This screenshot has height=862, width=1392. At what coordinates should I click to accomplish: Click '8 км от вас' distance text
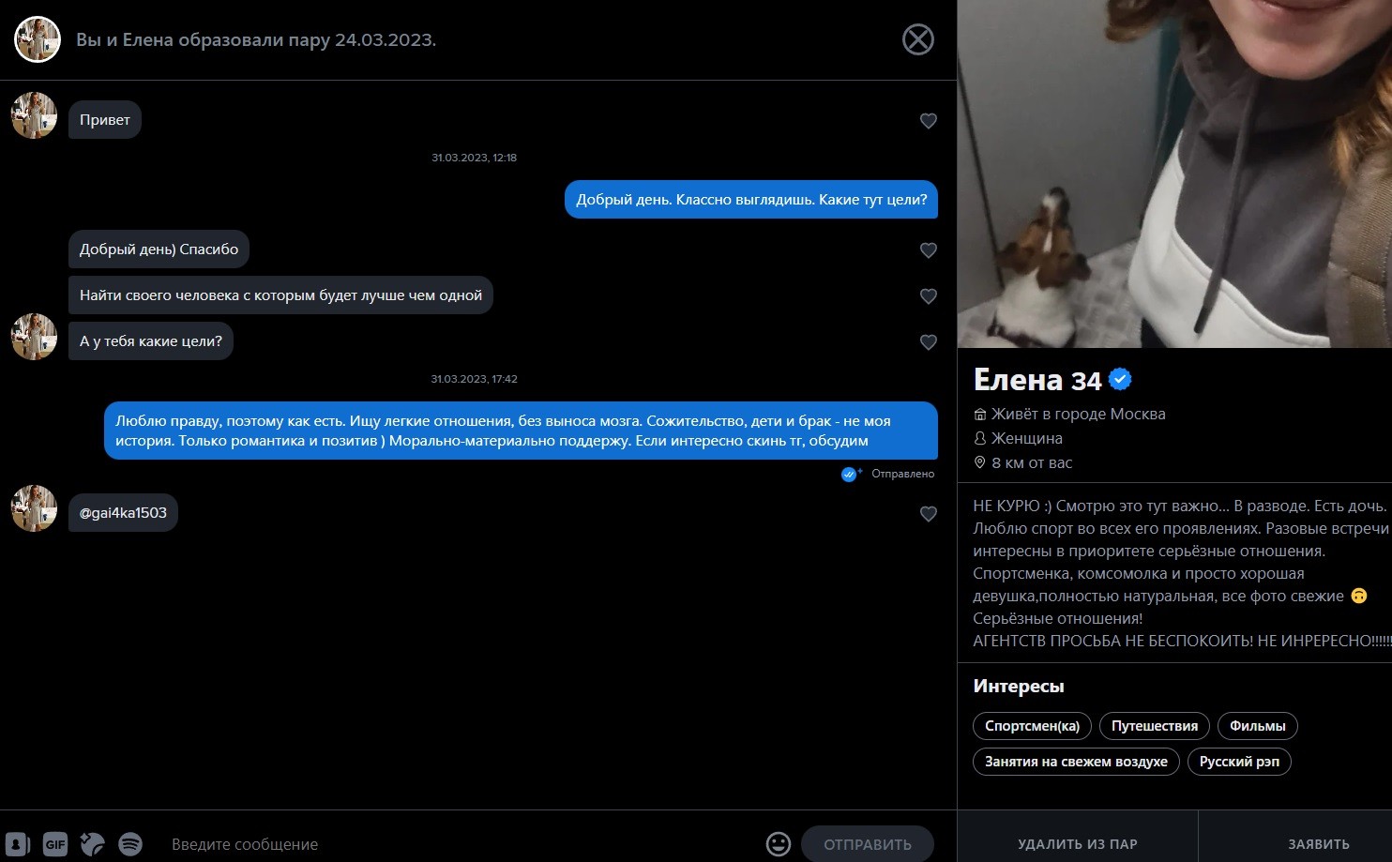click(x=1032, y=462)
